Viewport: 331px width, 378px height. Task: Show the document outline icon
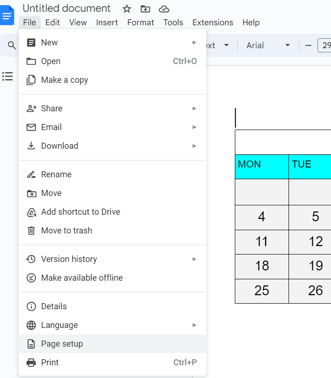click(x=7, y=76)
